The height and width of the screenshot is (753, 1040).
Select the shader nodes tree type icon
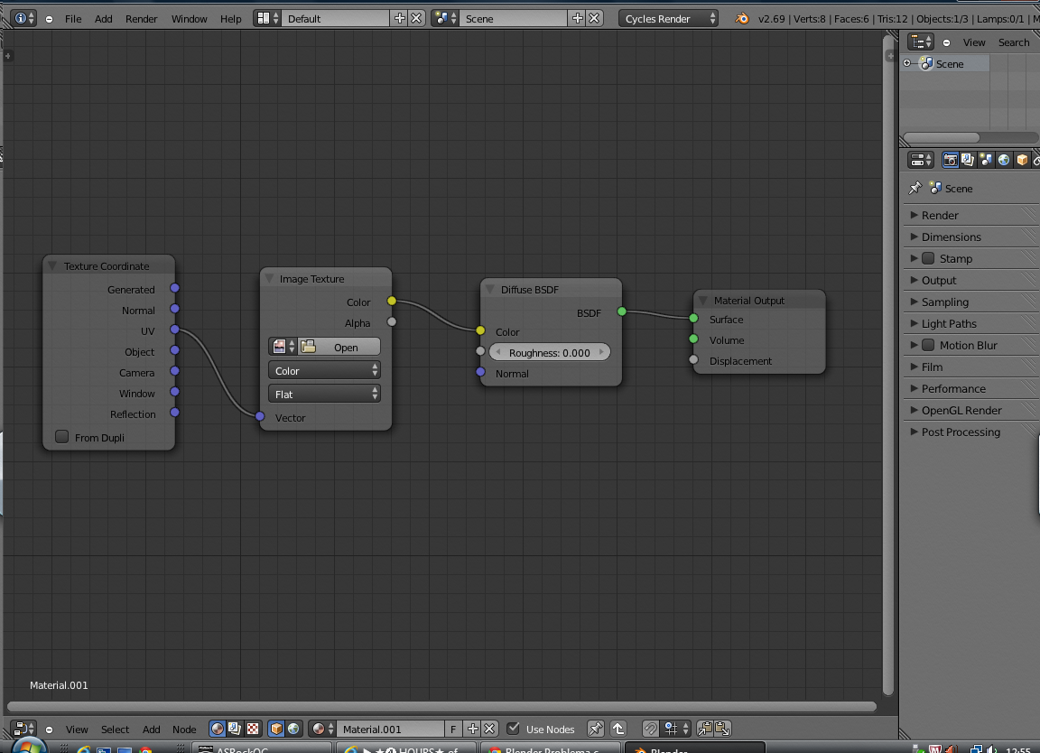pos(218,729)
